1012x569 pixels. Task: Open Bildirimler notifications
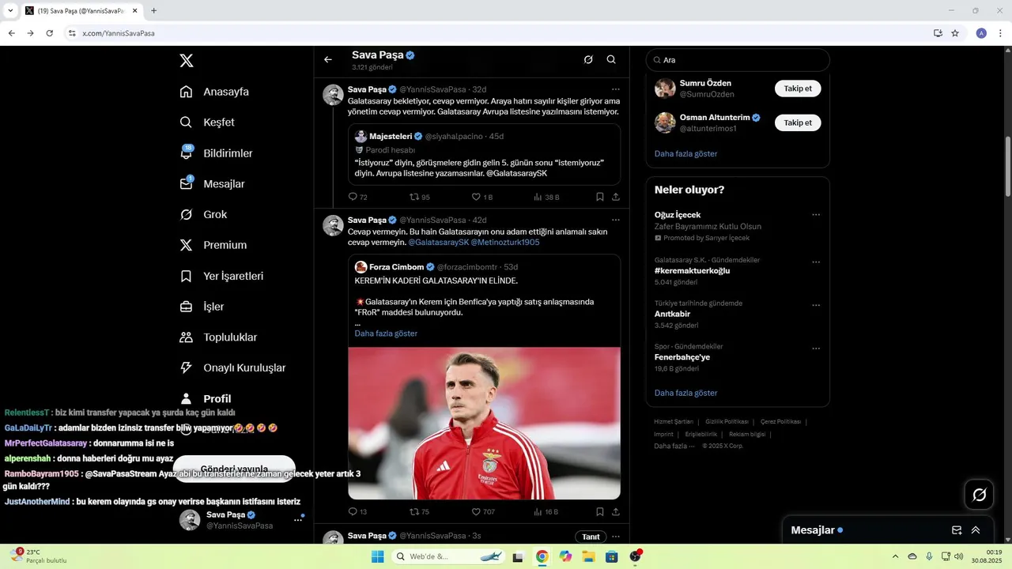click(216, 153)
